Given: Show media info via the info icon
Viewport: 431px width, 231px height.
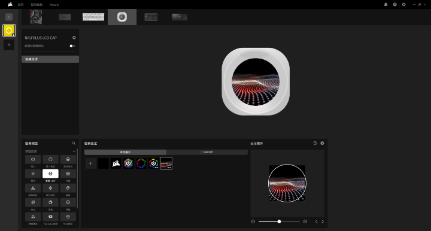Looking at the screenshot, I should (322, 143).
